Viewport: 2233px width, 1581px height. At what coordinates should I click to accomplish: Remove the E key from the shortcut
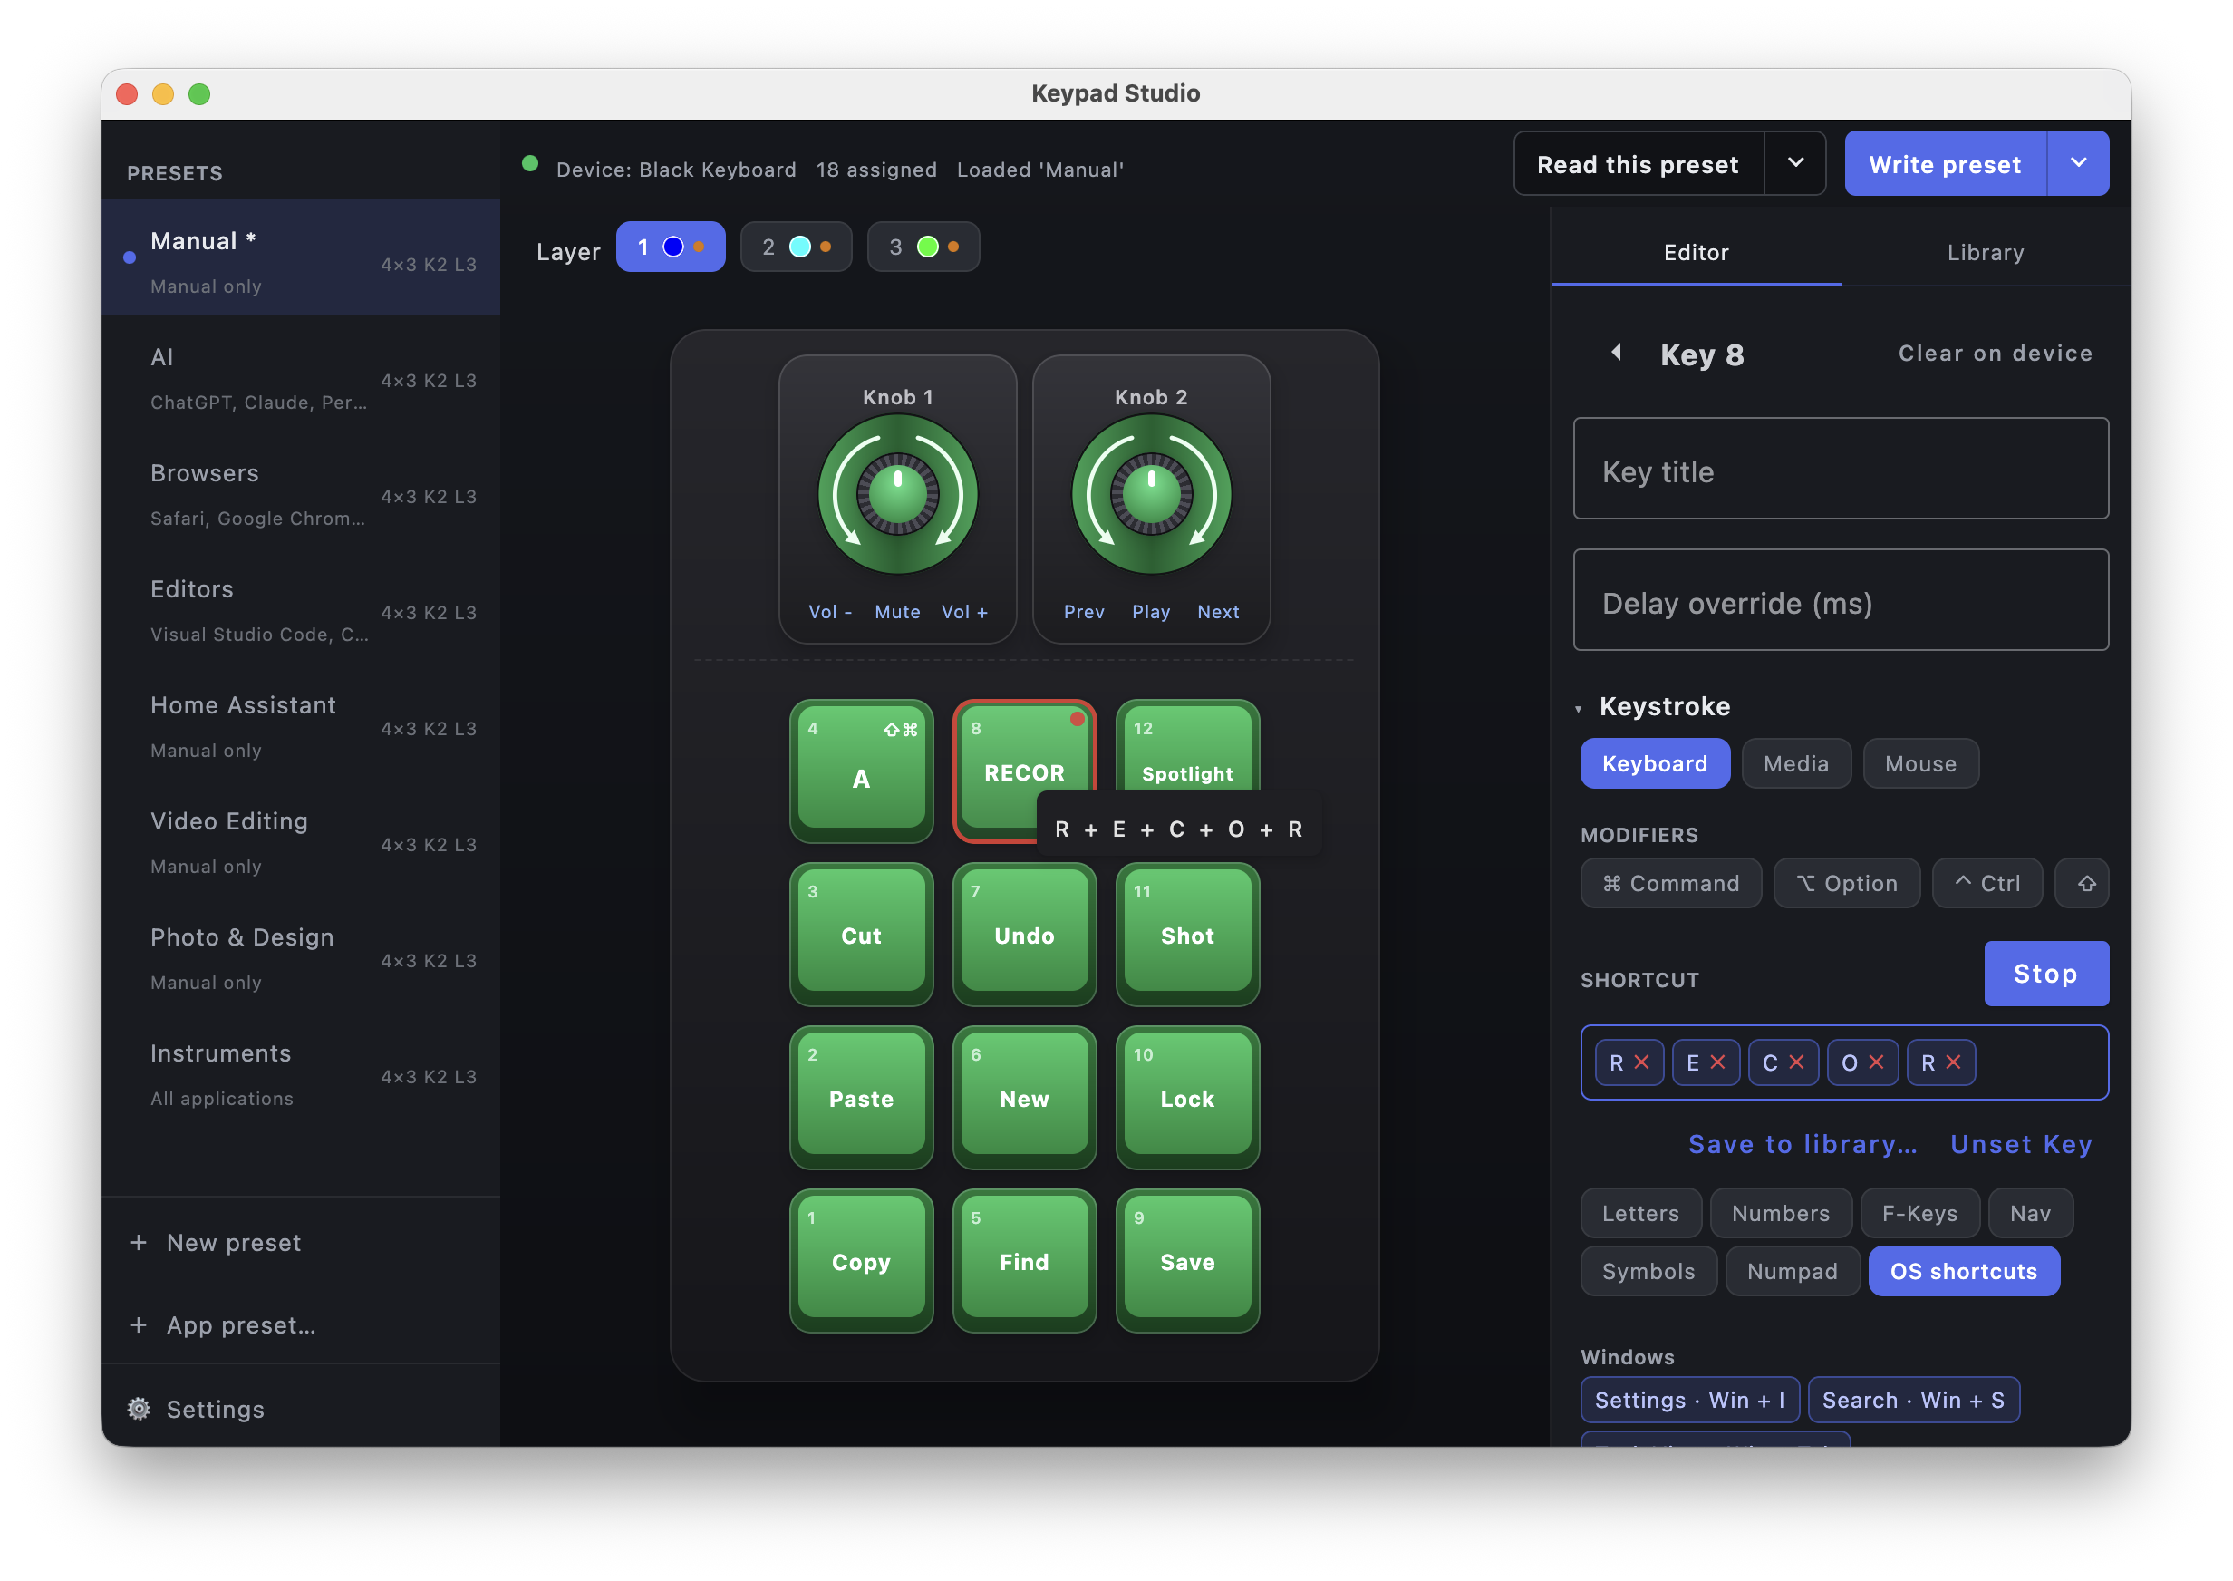click(x=1717, y=1062)
